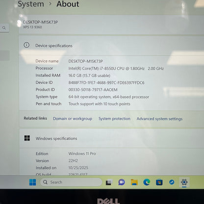This screenshot has height=204, width=204.
Task: Collapse the Windows specifications section
Action: point(111,138)
